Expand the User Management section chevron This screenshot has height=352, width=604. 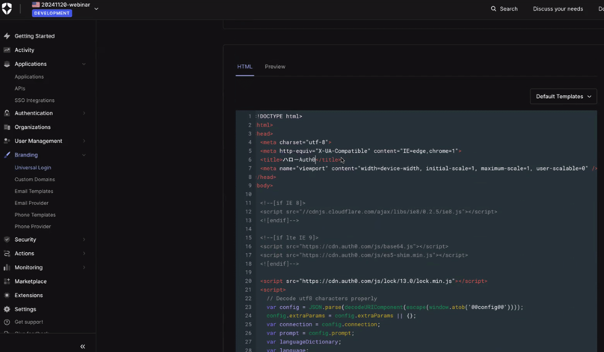[x=84, y=141]
